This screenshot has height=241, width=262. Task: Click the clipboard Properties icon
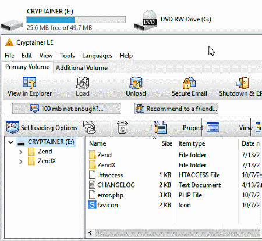[x=160, y=127]
